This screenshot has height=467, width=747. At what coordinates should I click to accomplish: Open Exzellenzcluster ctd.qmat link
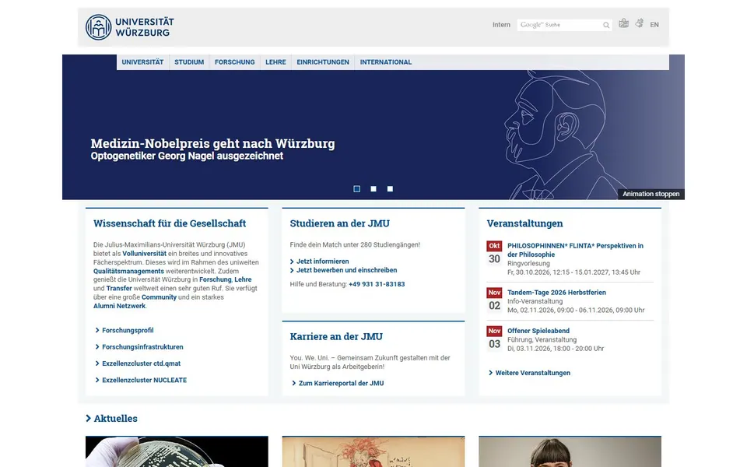142,363
